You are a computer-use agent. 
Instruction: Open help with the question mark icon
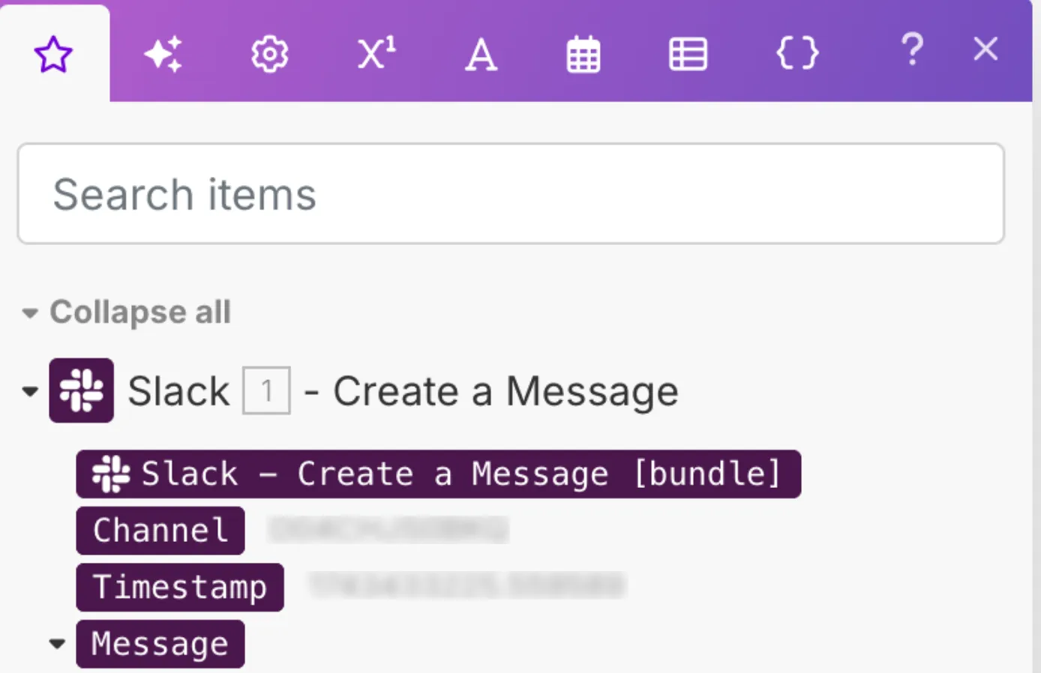tap(912, 50)
